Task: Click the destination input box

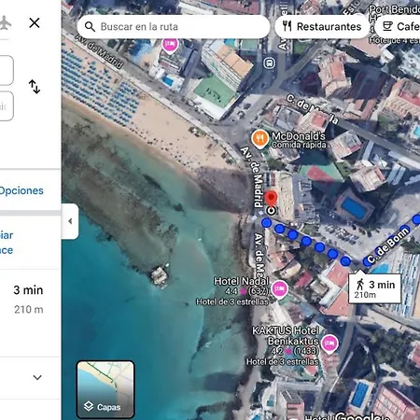Action: (7, 106)
